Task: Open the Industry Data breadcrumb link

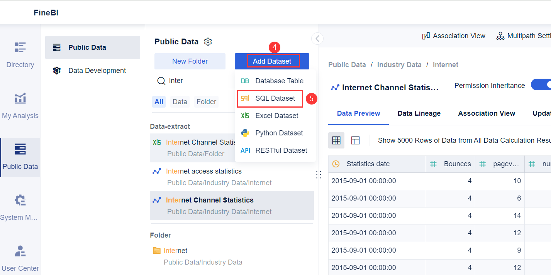Action: (x=399, y=64)
